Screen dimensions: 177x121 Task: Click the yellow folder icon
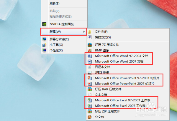[x=90, y=32]
